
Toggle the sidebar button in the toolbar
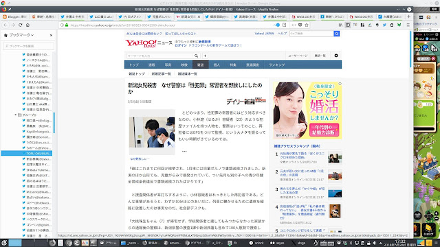click(x=348, y=25)
